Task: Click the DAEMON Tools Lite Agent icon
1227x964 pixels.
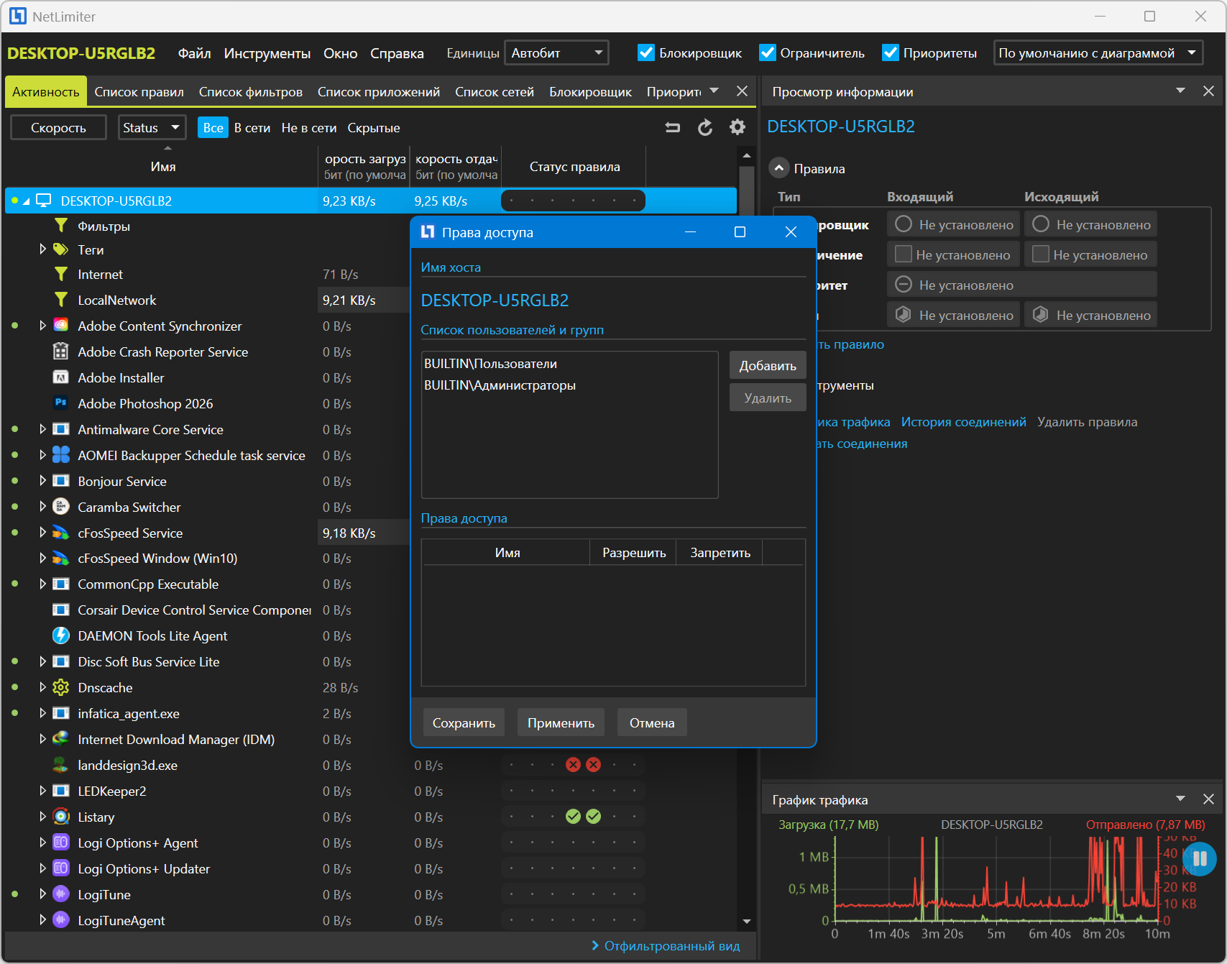Action: (x=61, y=635)
